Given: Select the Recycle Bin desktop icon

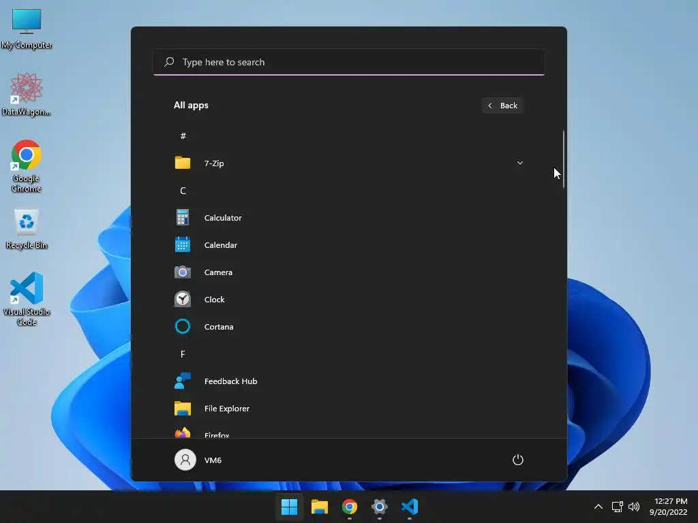Looking at the screenshot, I should [x=27, y=229].
